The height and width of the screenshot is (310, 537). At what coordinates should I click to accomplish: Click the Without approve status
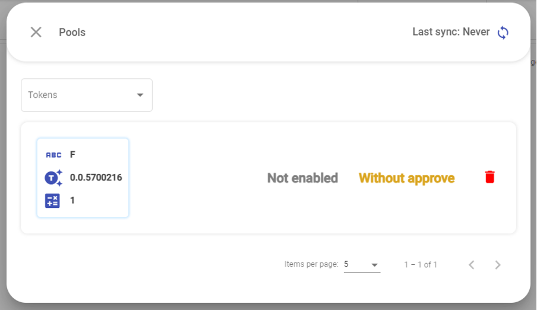(x=406, y=178)
